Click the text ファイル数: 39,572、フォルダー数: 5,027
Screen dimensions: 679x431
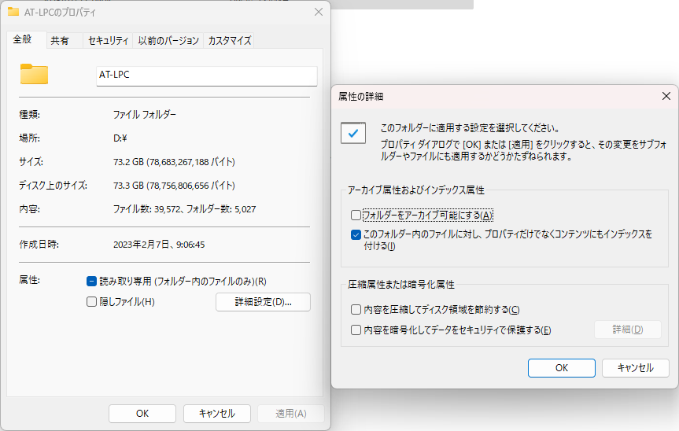pos(184,209)
